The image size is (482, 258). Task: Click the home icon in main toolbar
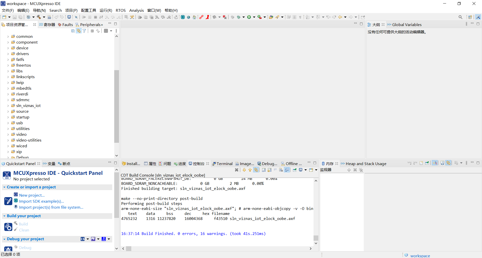(194, 17)
